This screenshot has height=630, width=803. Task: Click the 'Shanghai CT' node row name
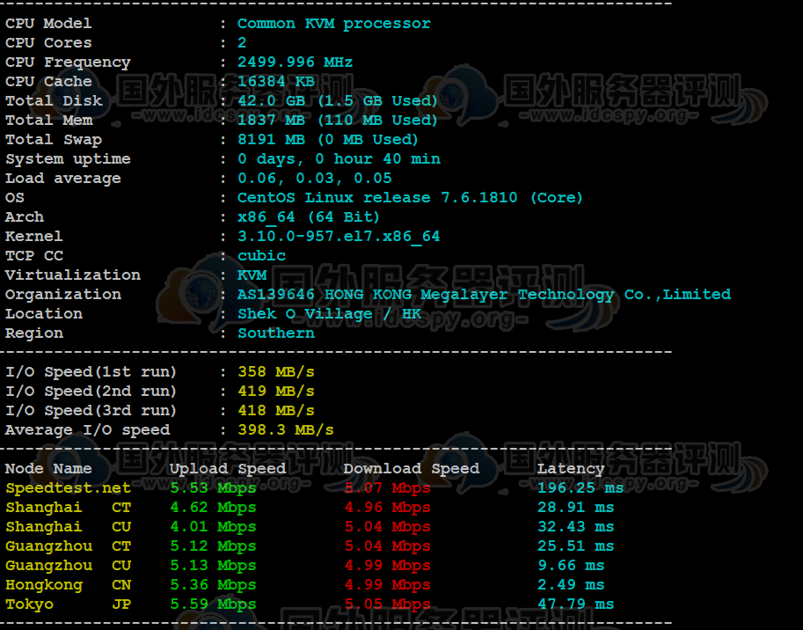[x=68, y=508]
